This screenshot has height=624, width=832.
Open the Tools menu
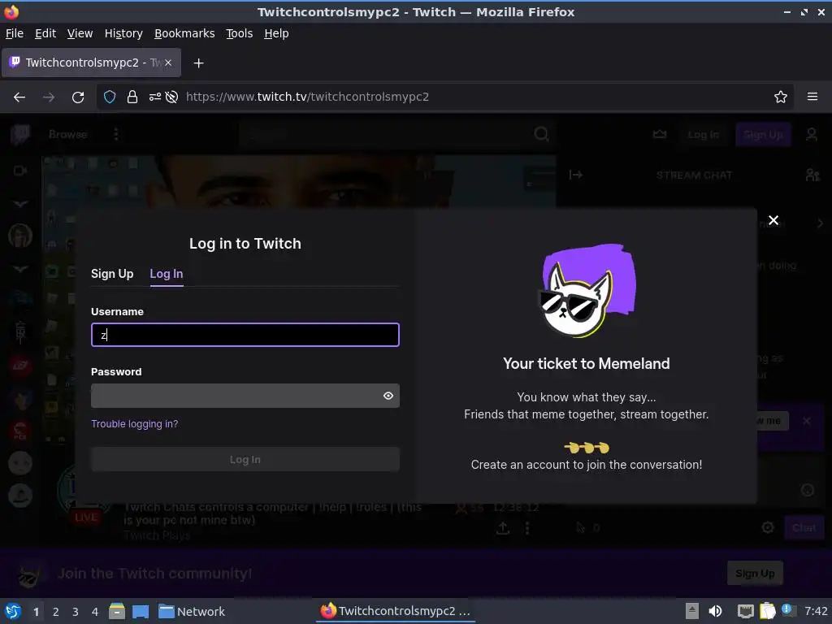(x=240, y=33)
